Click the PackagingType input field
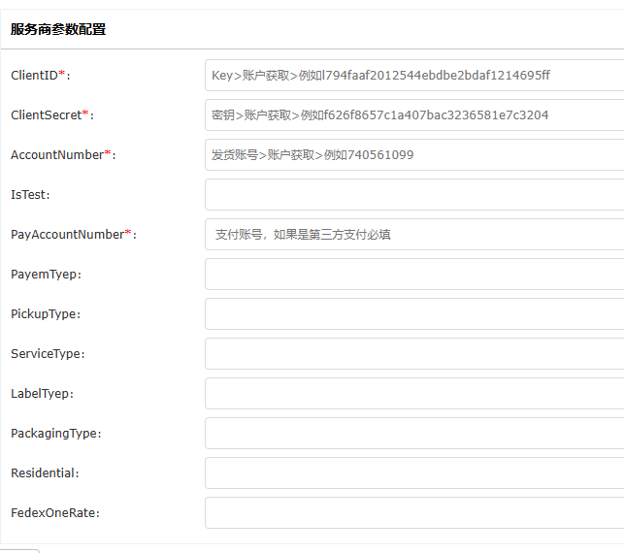 pos(413,434)
